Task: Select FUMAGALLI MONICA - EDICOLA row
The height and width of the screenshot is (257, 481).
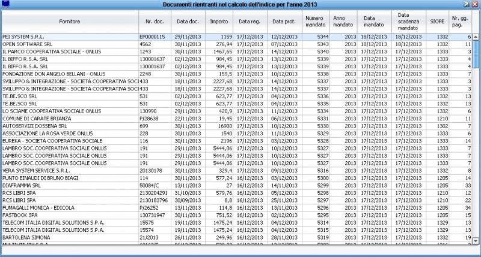Action: pos(236,208)
